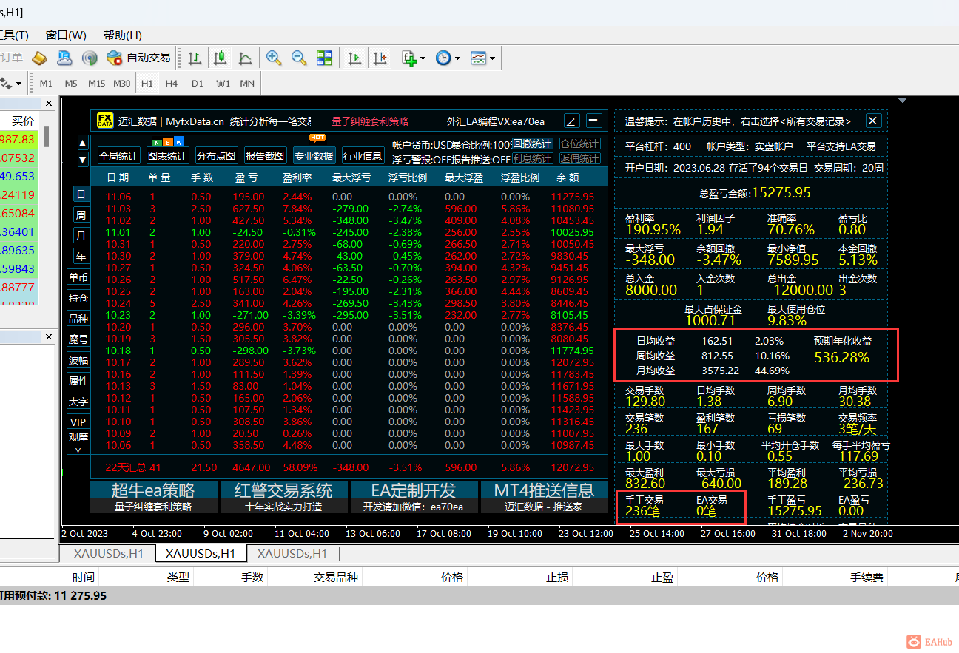
Task: Switch chart to line chart mode
Action: (245, 58)
